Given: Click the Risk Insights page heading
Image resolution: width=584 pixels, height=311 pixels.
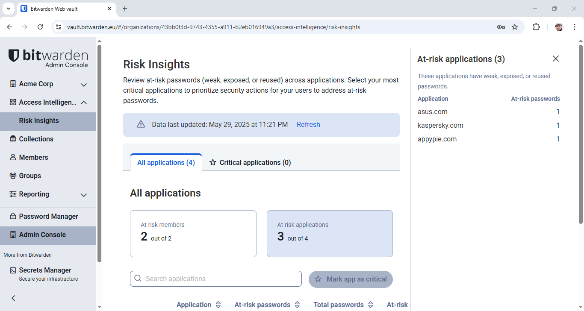Looking at the screenshot, I should [x=156, y=65].
